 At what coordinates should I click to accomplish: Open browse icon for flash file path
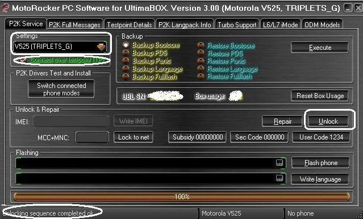279,163
